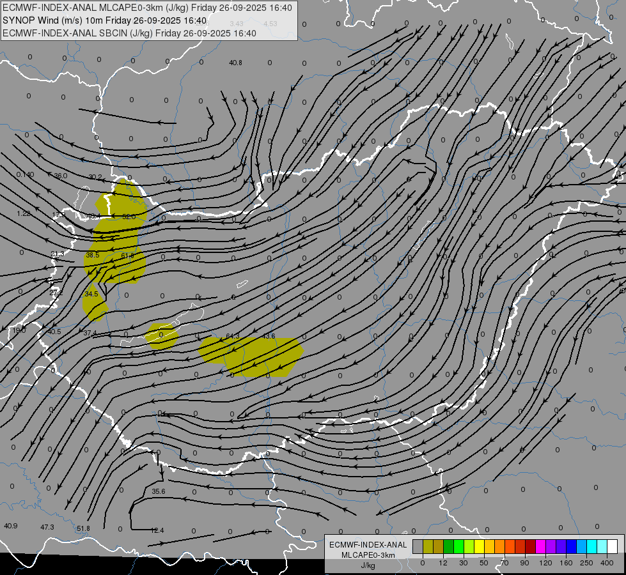This screenshot has height=575, width=626.
Task: Select the dark red legend swatch
Action: click(x=531, y=547)
